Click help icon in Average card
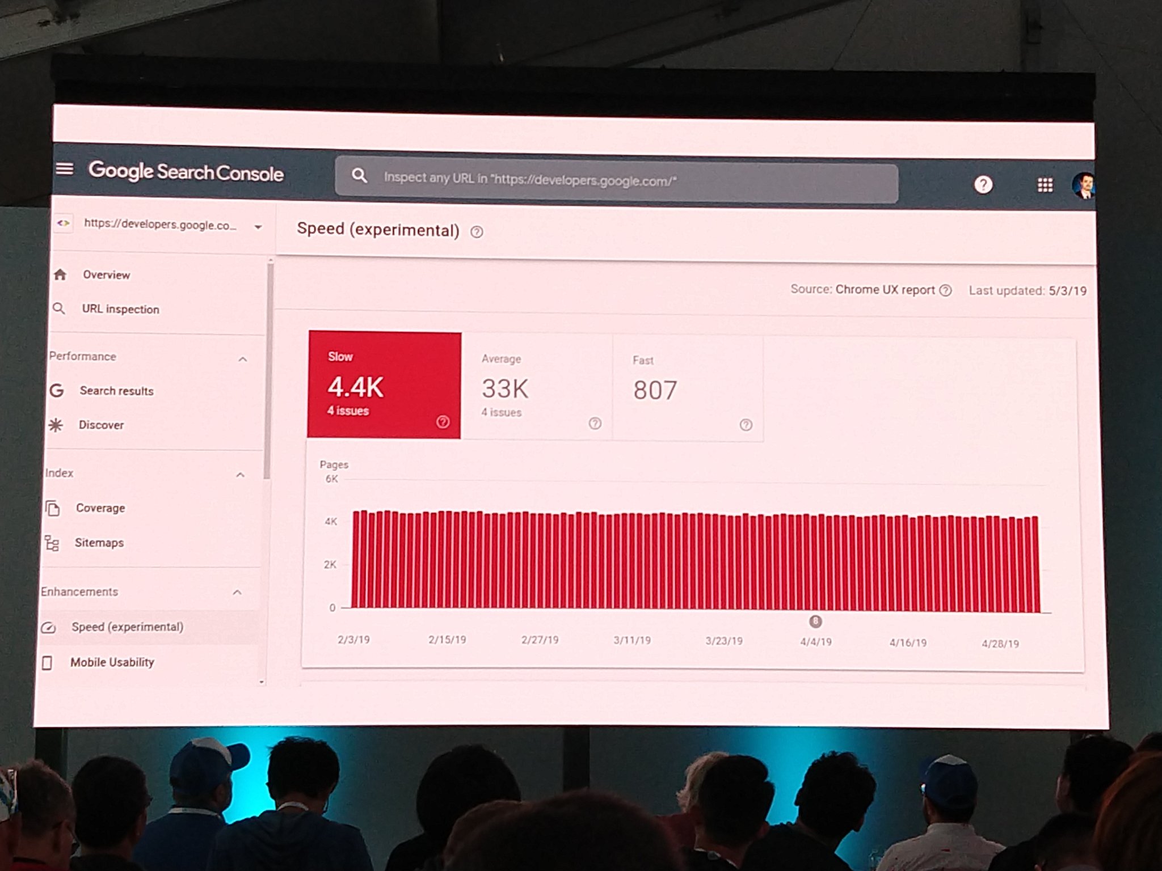 595,423
